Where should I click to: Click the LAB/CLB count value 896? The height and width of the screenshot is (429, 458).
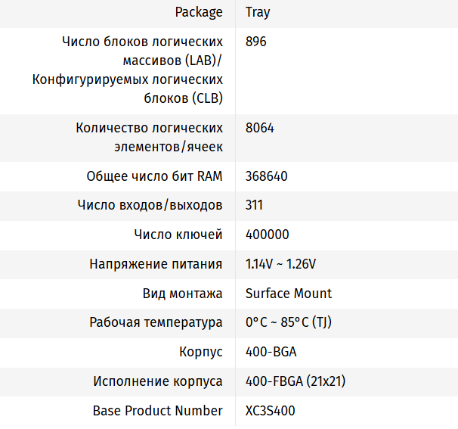(256, 42)
